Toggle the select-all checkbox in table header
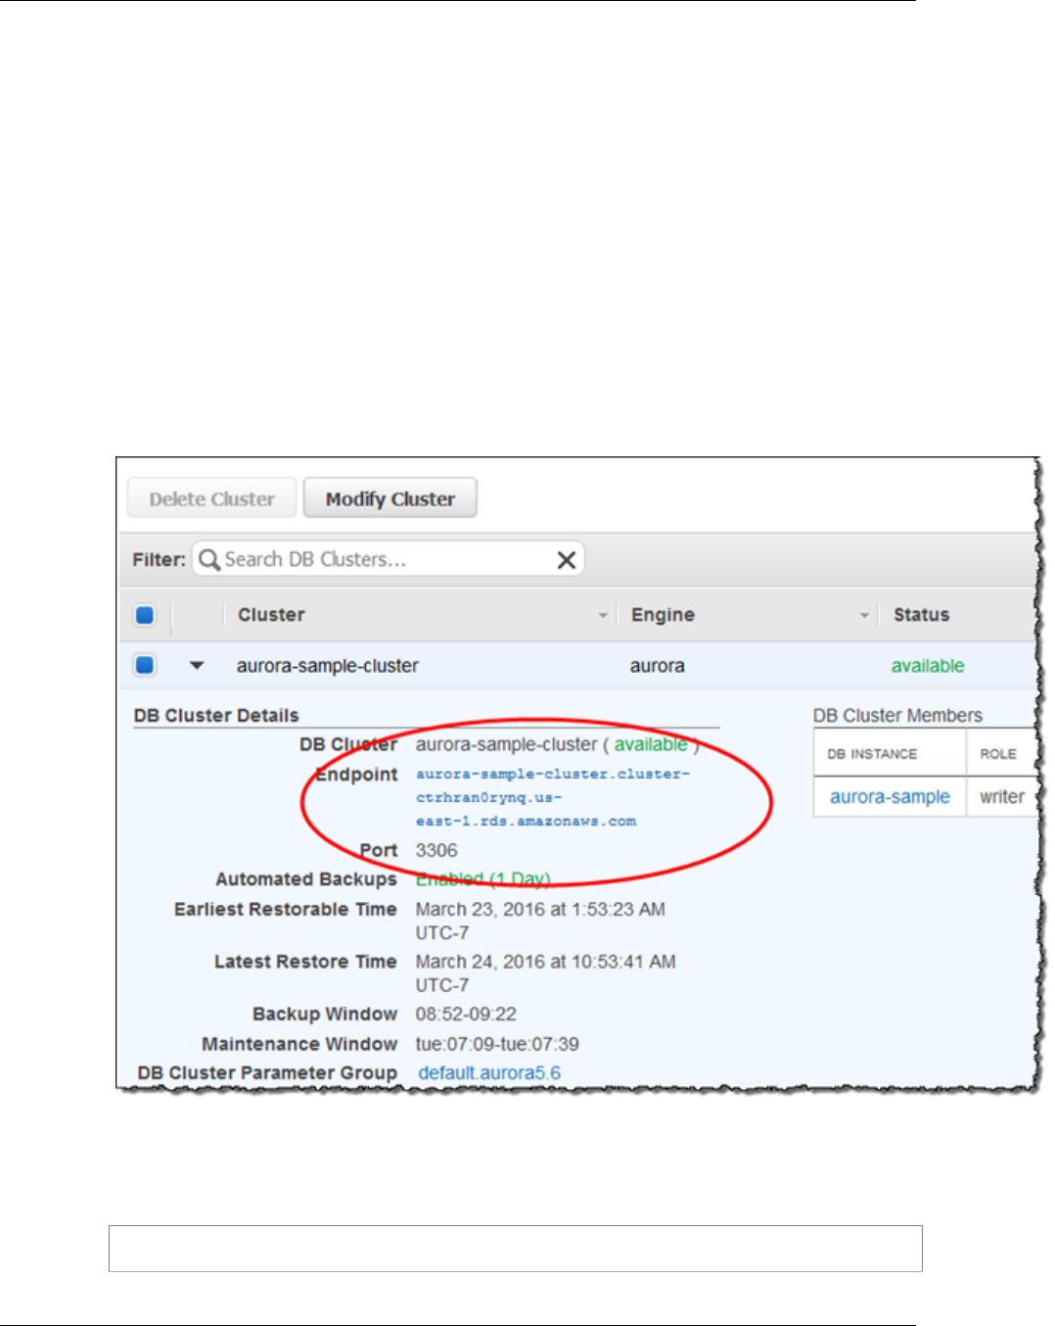This screenshot has height=1326, width=1055. pyautogui.click(x=145, y=615)
